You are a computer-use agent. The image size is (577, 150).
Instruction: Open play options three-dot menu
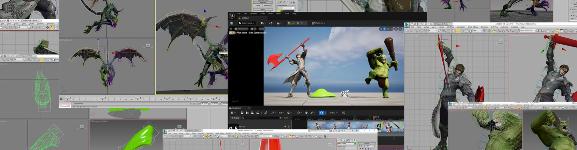(x=306, y=23)
